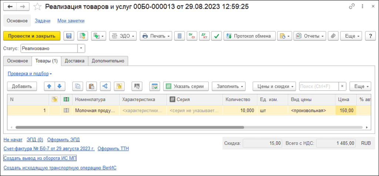Viewport: 379px width, 176px height.
Task: Open the ЭПД (0) link
Action: (35, 139)
